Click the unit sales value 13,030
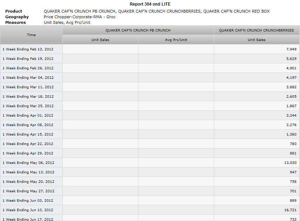 click(x=290, y=163)
